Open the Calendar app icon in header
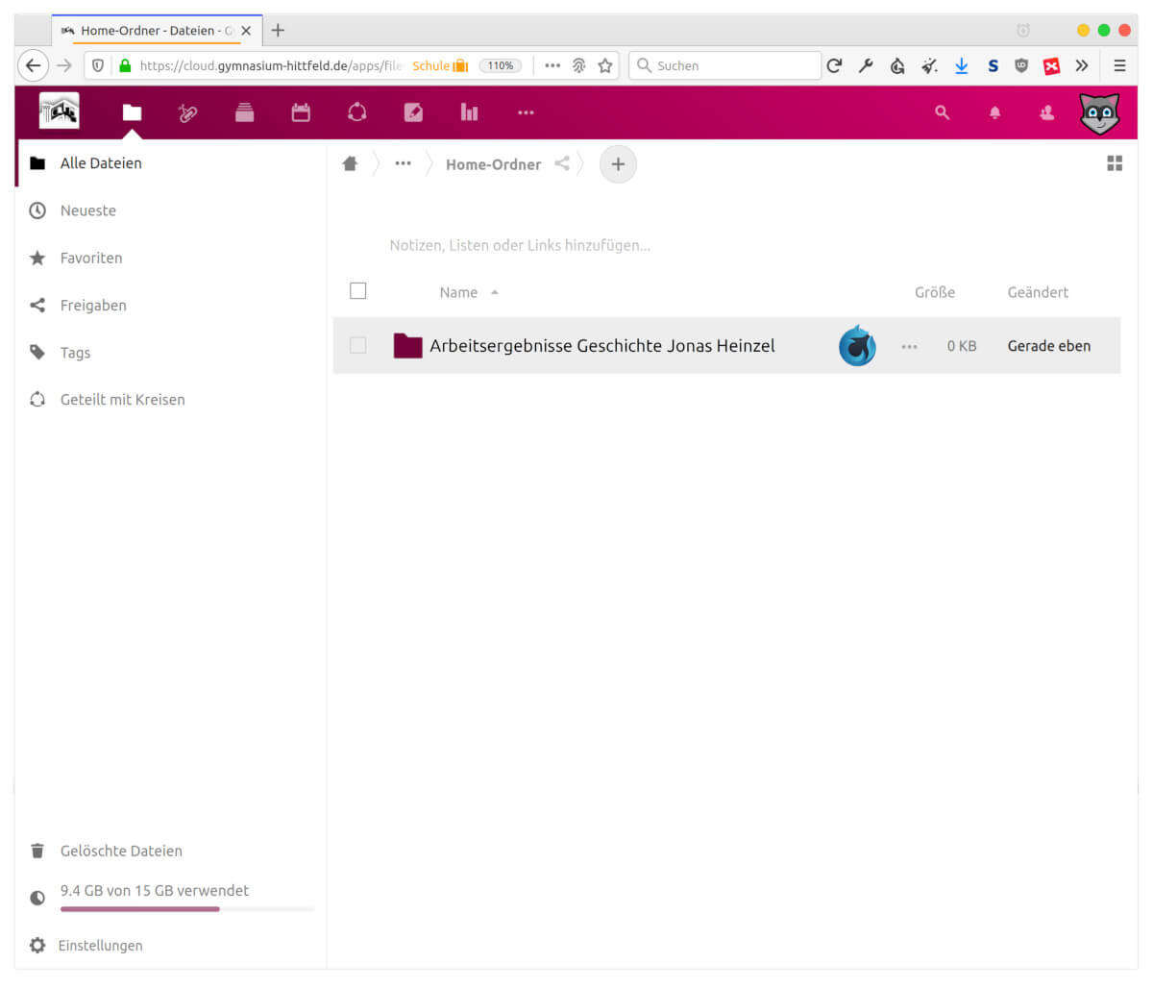The width and height of the screenshot is (1153, 988). click(x=301, y=112)
